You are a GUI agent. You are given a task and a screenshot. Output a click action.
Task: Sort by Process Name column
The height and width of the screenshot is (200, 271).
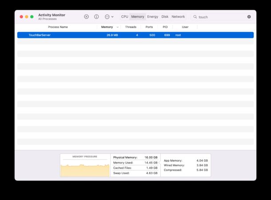(58, 27)
